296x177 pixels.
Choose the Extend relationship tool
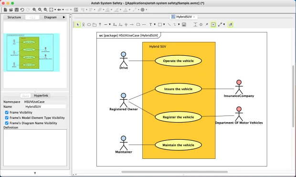pyautogui.click(x=115, y=24)
